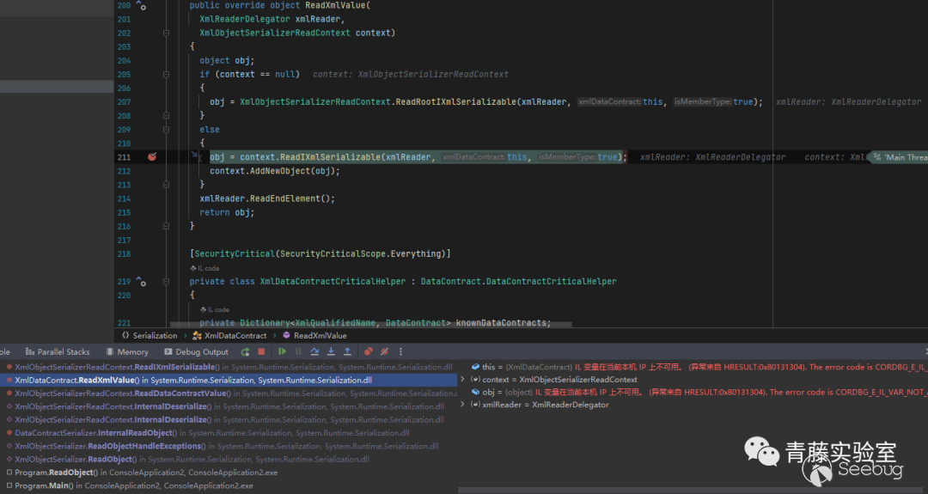928x494 pixels.
Task: Select DataContractSerializer.InternalReadObject() stack frame
Action: 94,433
